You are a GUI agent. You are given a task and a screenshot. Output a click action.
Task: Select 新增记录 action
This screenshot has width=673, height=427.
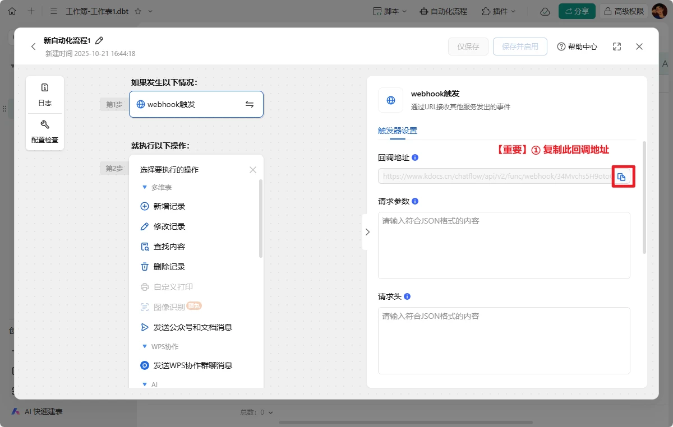(x=169, y=206)
